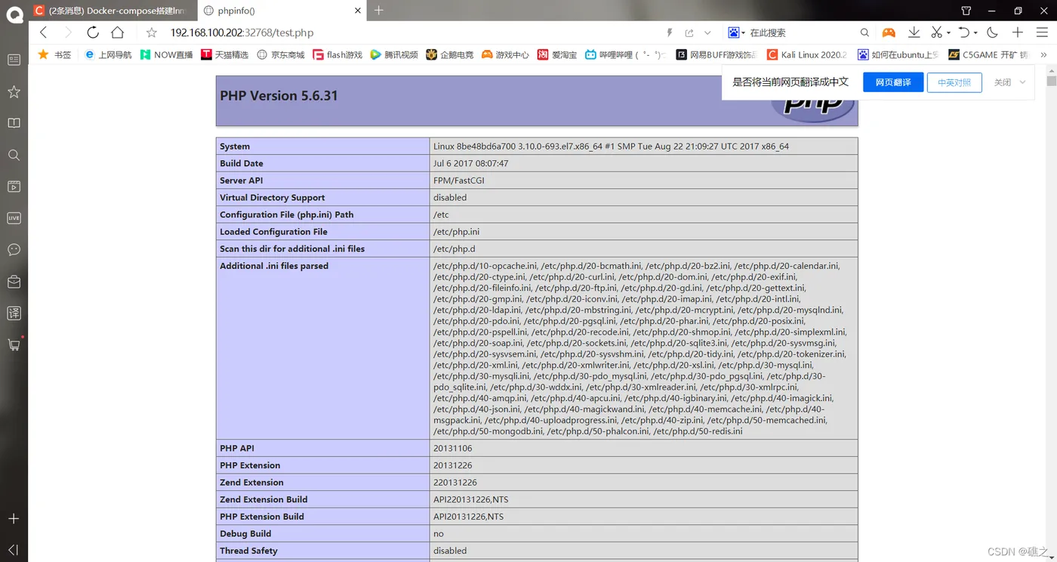Open the sidebar search magnifier

(x=14, y=155)
